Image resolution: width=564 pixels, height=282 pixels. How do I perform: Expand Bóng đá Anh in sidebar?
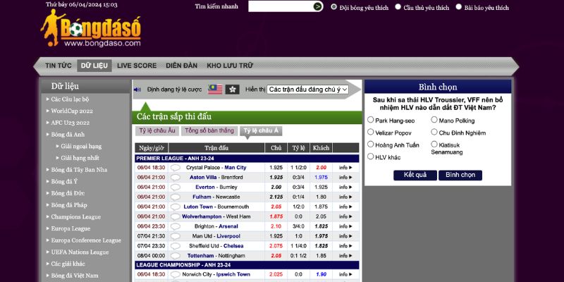[68, 134]
